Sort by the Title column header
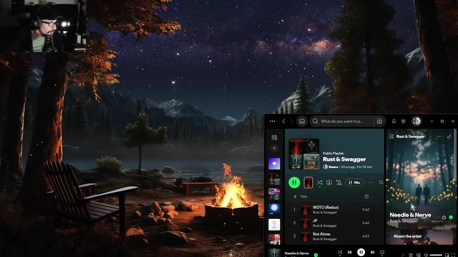This screenshot has height=257, width=458. click(x=303, y=197)
